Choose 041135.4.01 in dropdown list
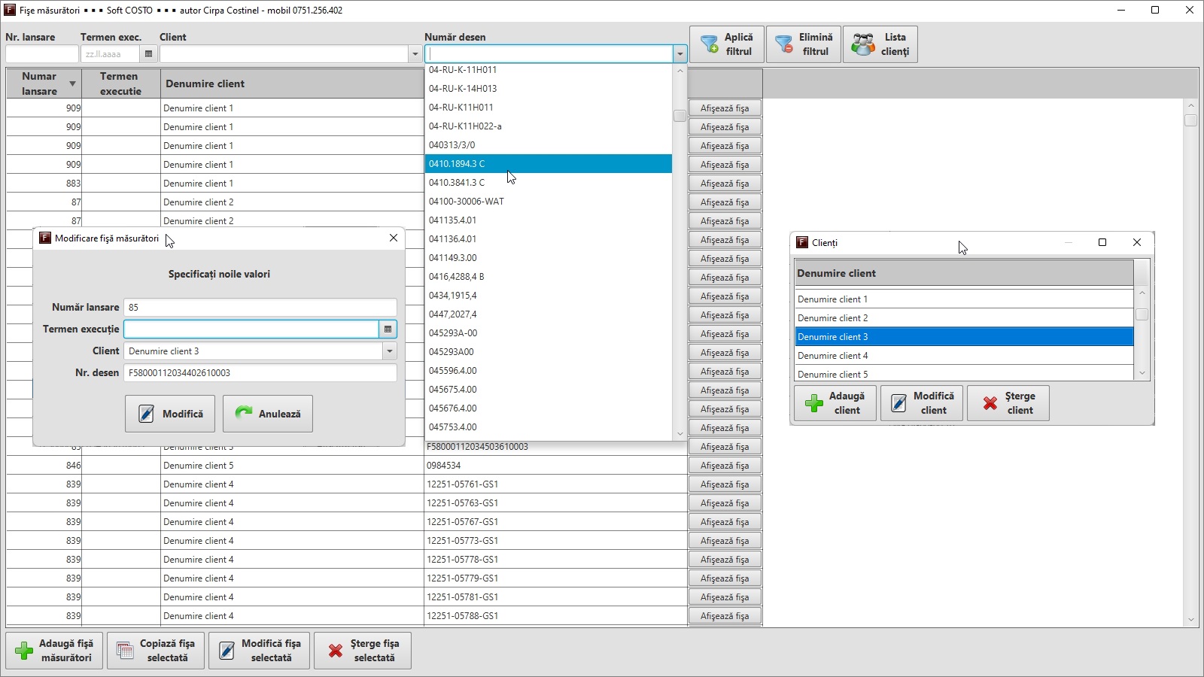Image resolution: width=1204 pixels, height=677 pixels. pyautogui.click(x=452, y=220)
